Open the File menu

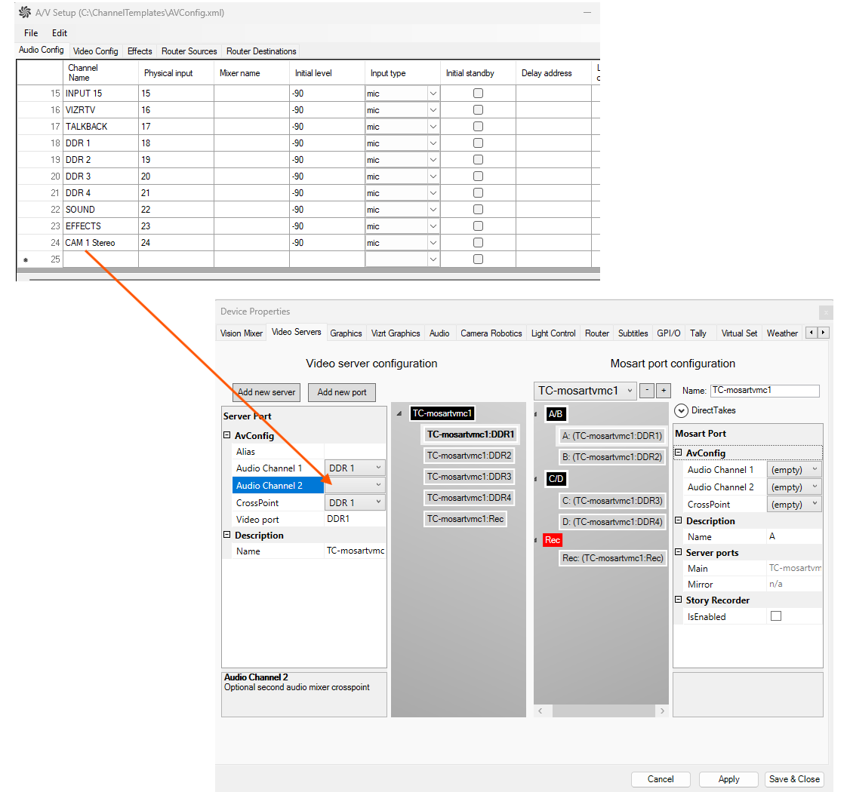[31, 33]
